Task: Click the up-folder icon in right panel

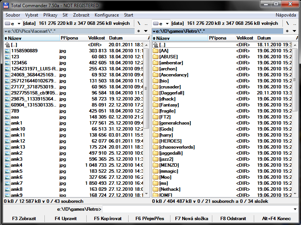Action: pos(156,45)
